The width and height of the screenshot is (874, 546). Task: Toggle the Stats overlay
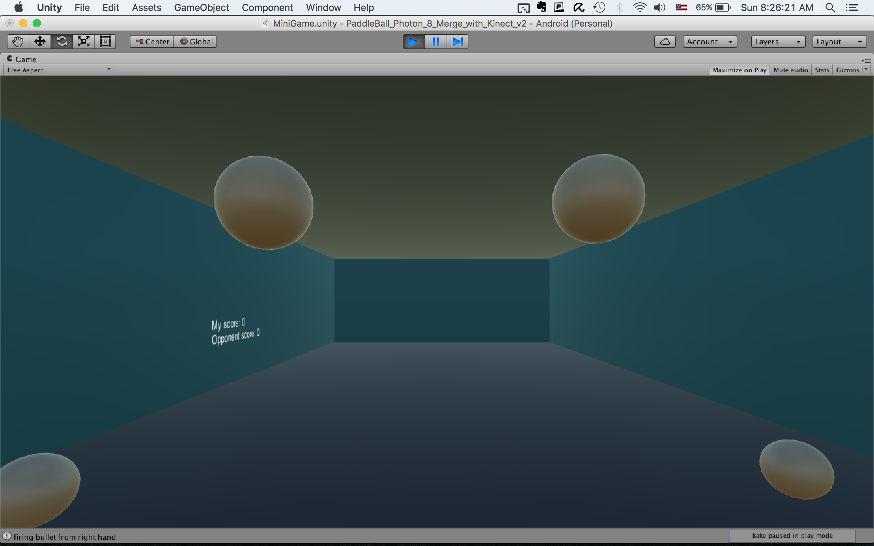(x=822, y=70)
